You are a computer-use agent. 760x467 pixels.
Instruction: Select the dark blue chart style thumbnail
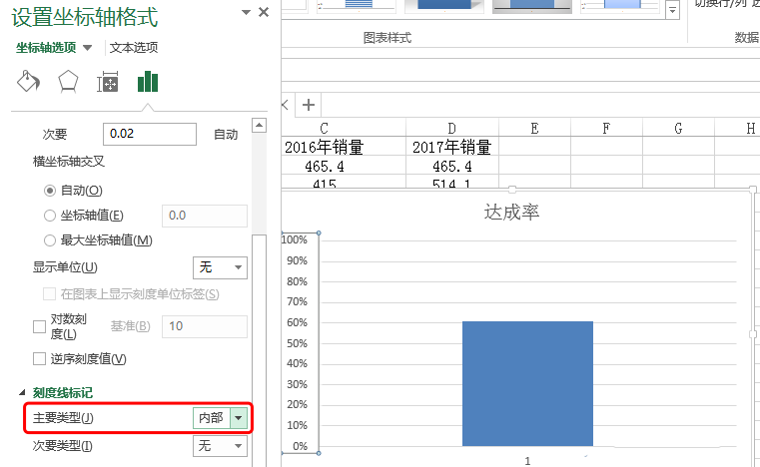(444, 5)
